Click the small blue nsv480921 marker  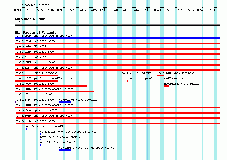click(122, 75)
